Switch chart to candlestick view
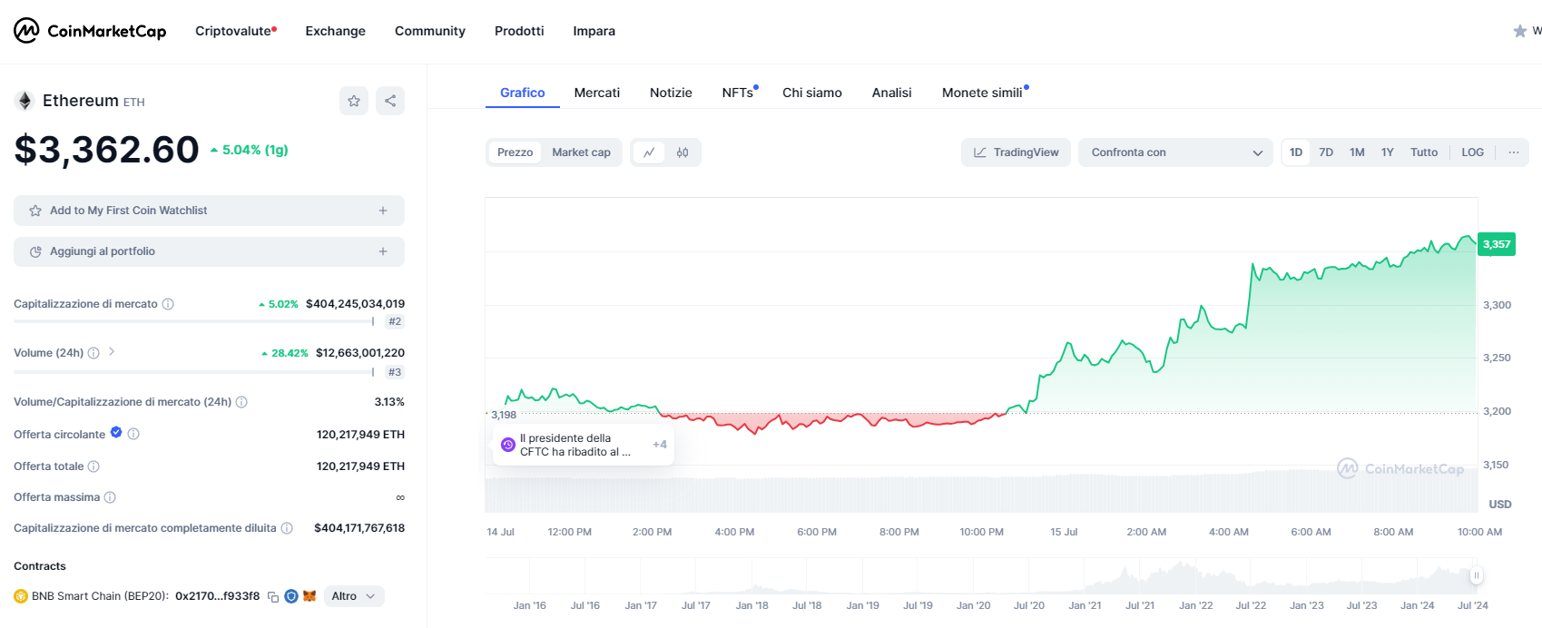Image resolution: width=1542 pixels, height=628 pixels. (x=683, y=152)
